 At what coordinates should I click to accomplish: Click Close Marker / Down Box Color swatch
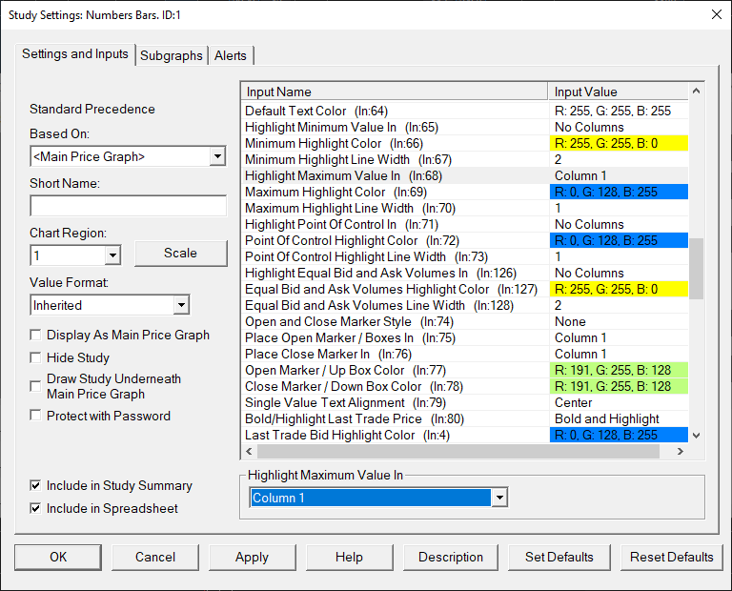[x=619, y=386]
